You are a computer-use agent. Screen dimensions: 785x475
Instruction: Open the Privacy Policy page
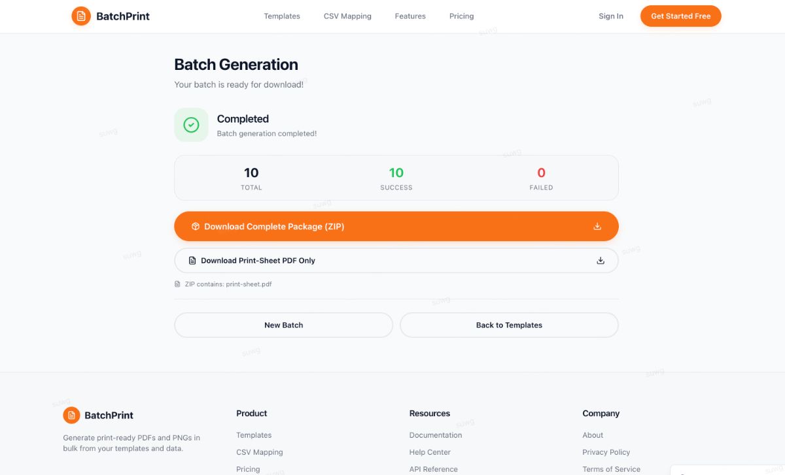click(x=606, y=451)
